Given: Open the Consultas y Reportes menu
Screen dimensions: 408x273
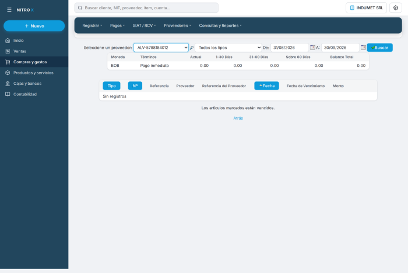Looking at the screenshot, I should (220, 26).
